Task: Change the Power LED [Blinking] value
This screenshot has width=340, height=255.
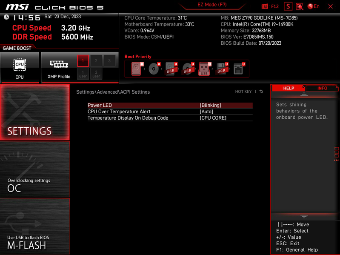Action: point(210,105)
